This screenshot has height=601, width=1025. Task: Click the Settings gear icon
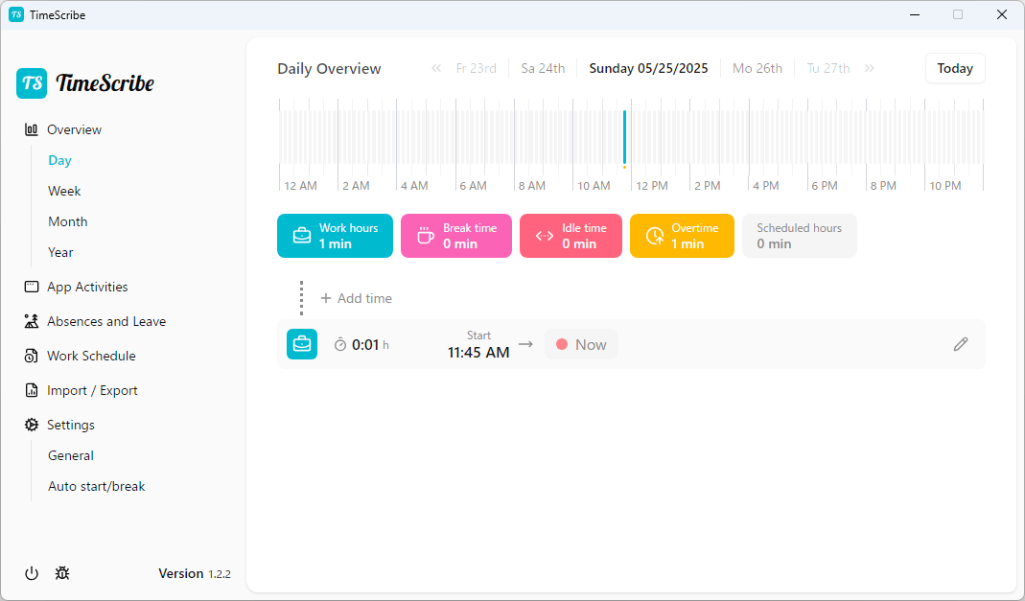[x=32, y=426]
